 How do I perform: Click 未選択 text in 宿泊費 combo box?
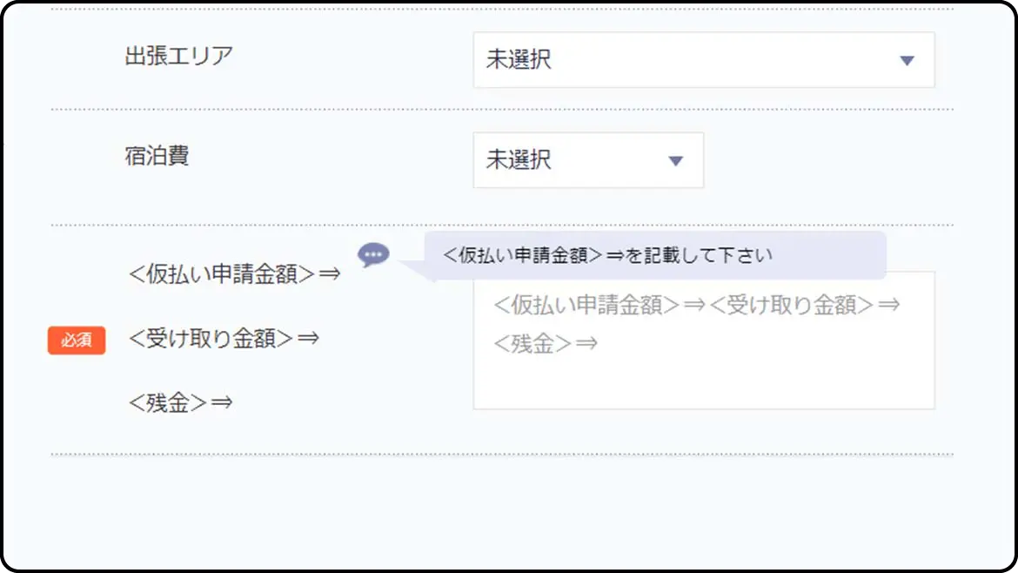click(519, 160)
